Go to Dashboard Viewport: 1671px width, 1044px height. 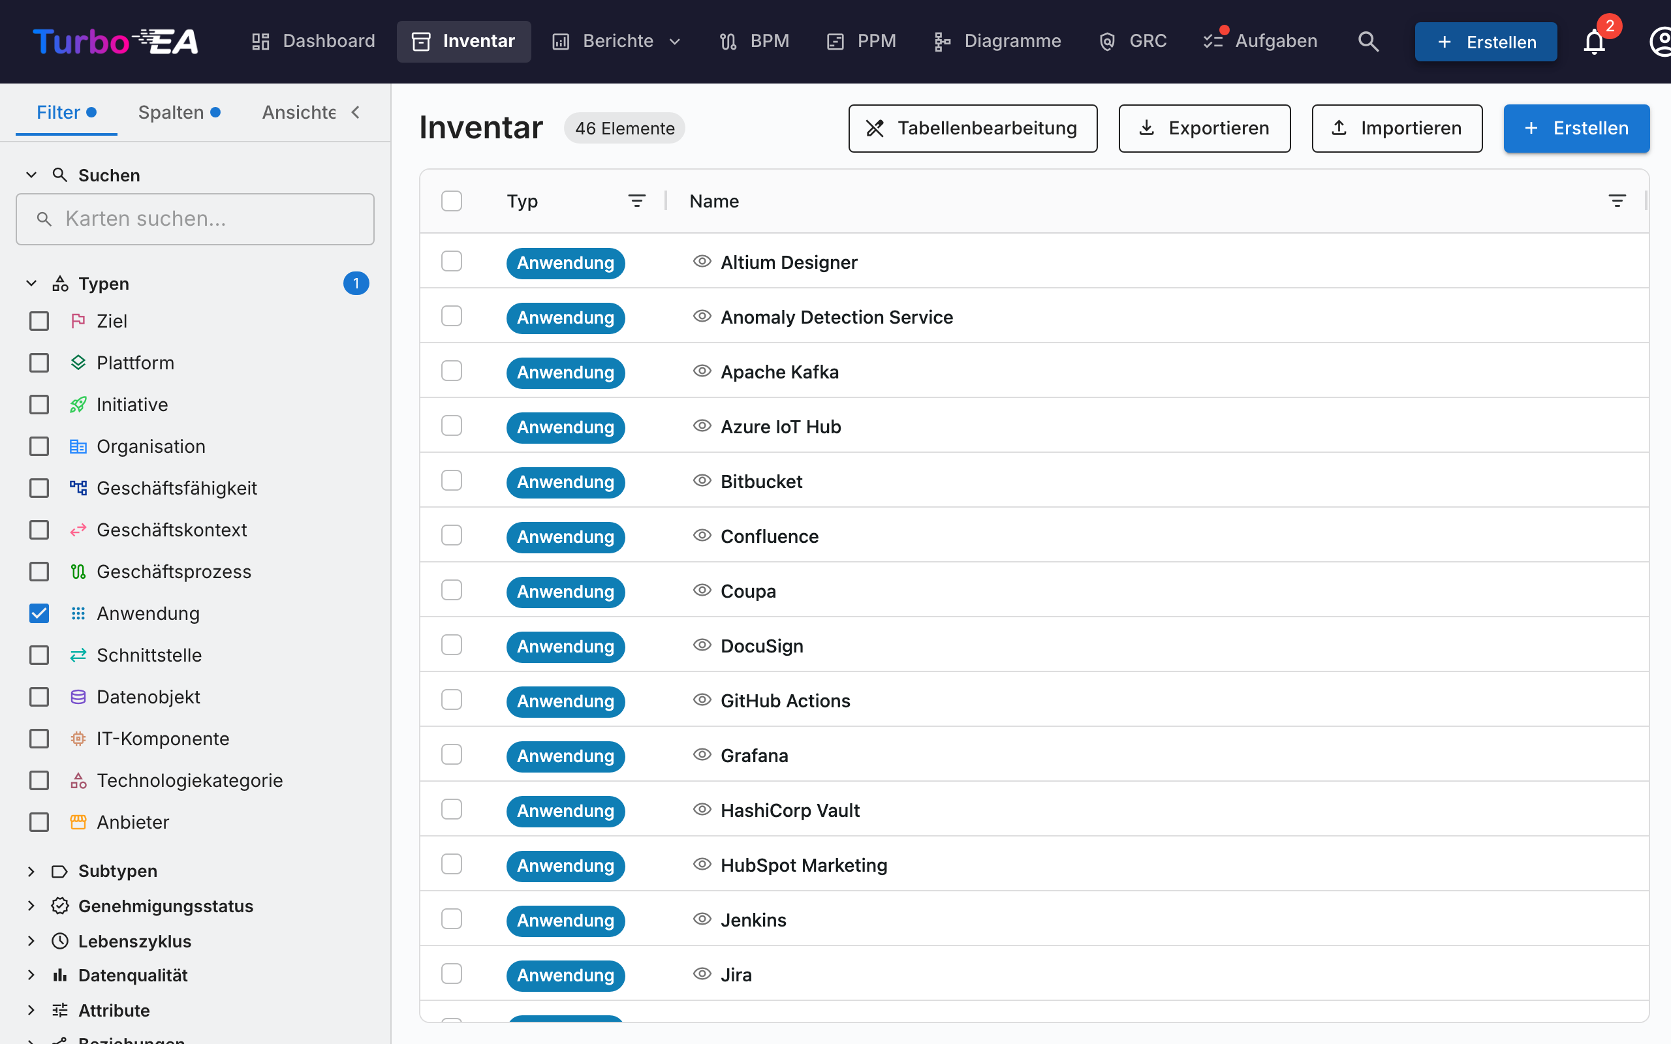pos(313,41)
